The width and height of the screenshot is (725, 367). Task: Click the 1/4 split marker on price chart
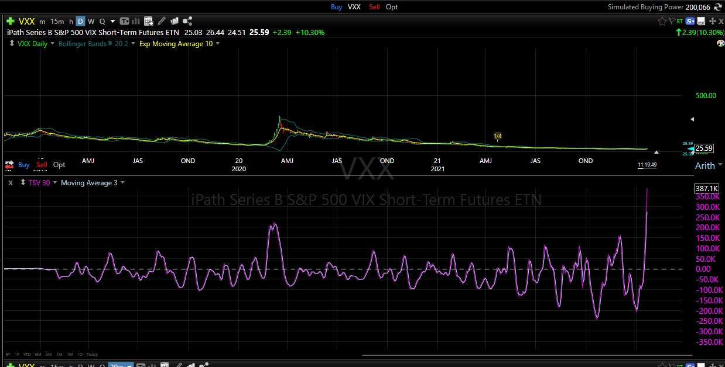click(498, 136)
